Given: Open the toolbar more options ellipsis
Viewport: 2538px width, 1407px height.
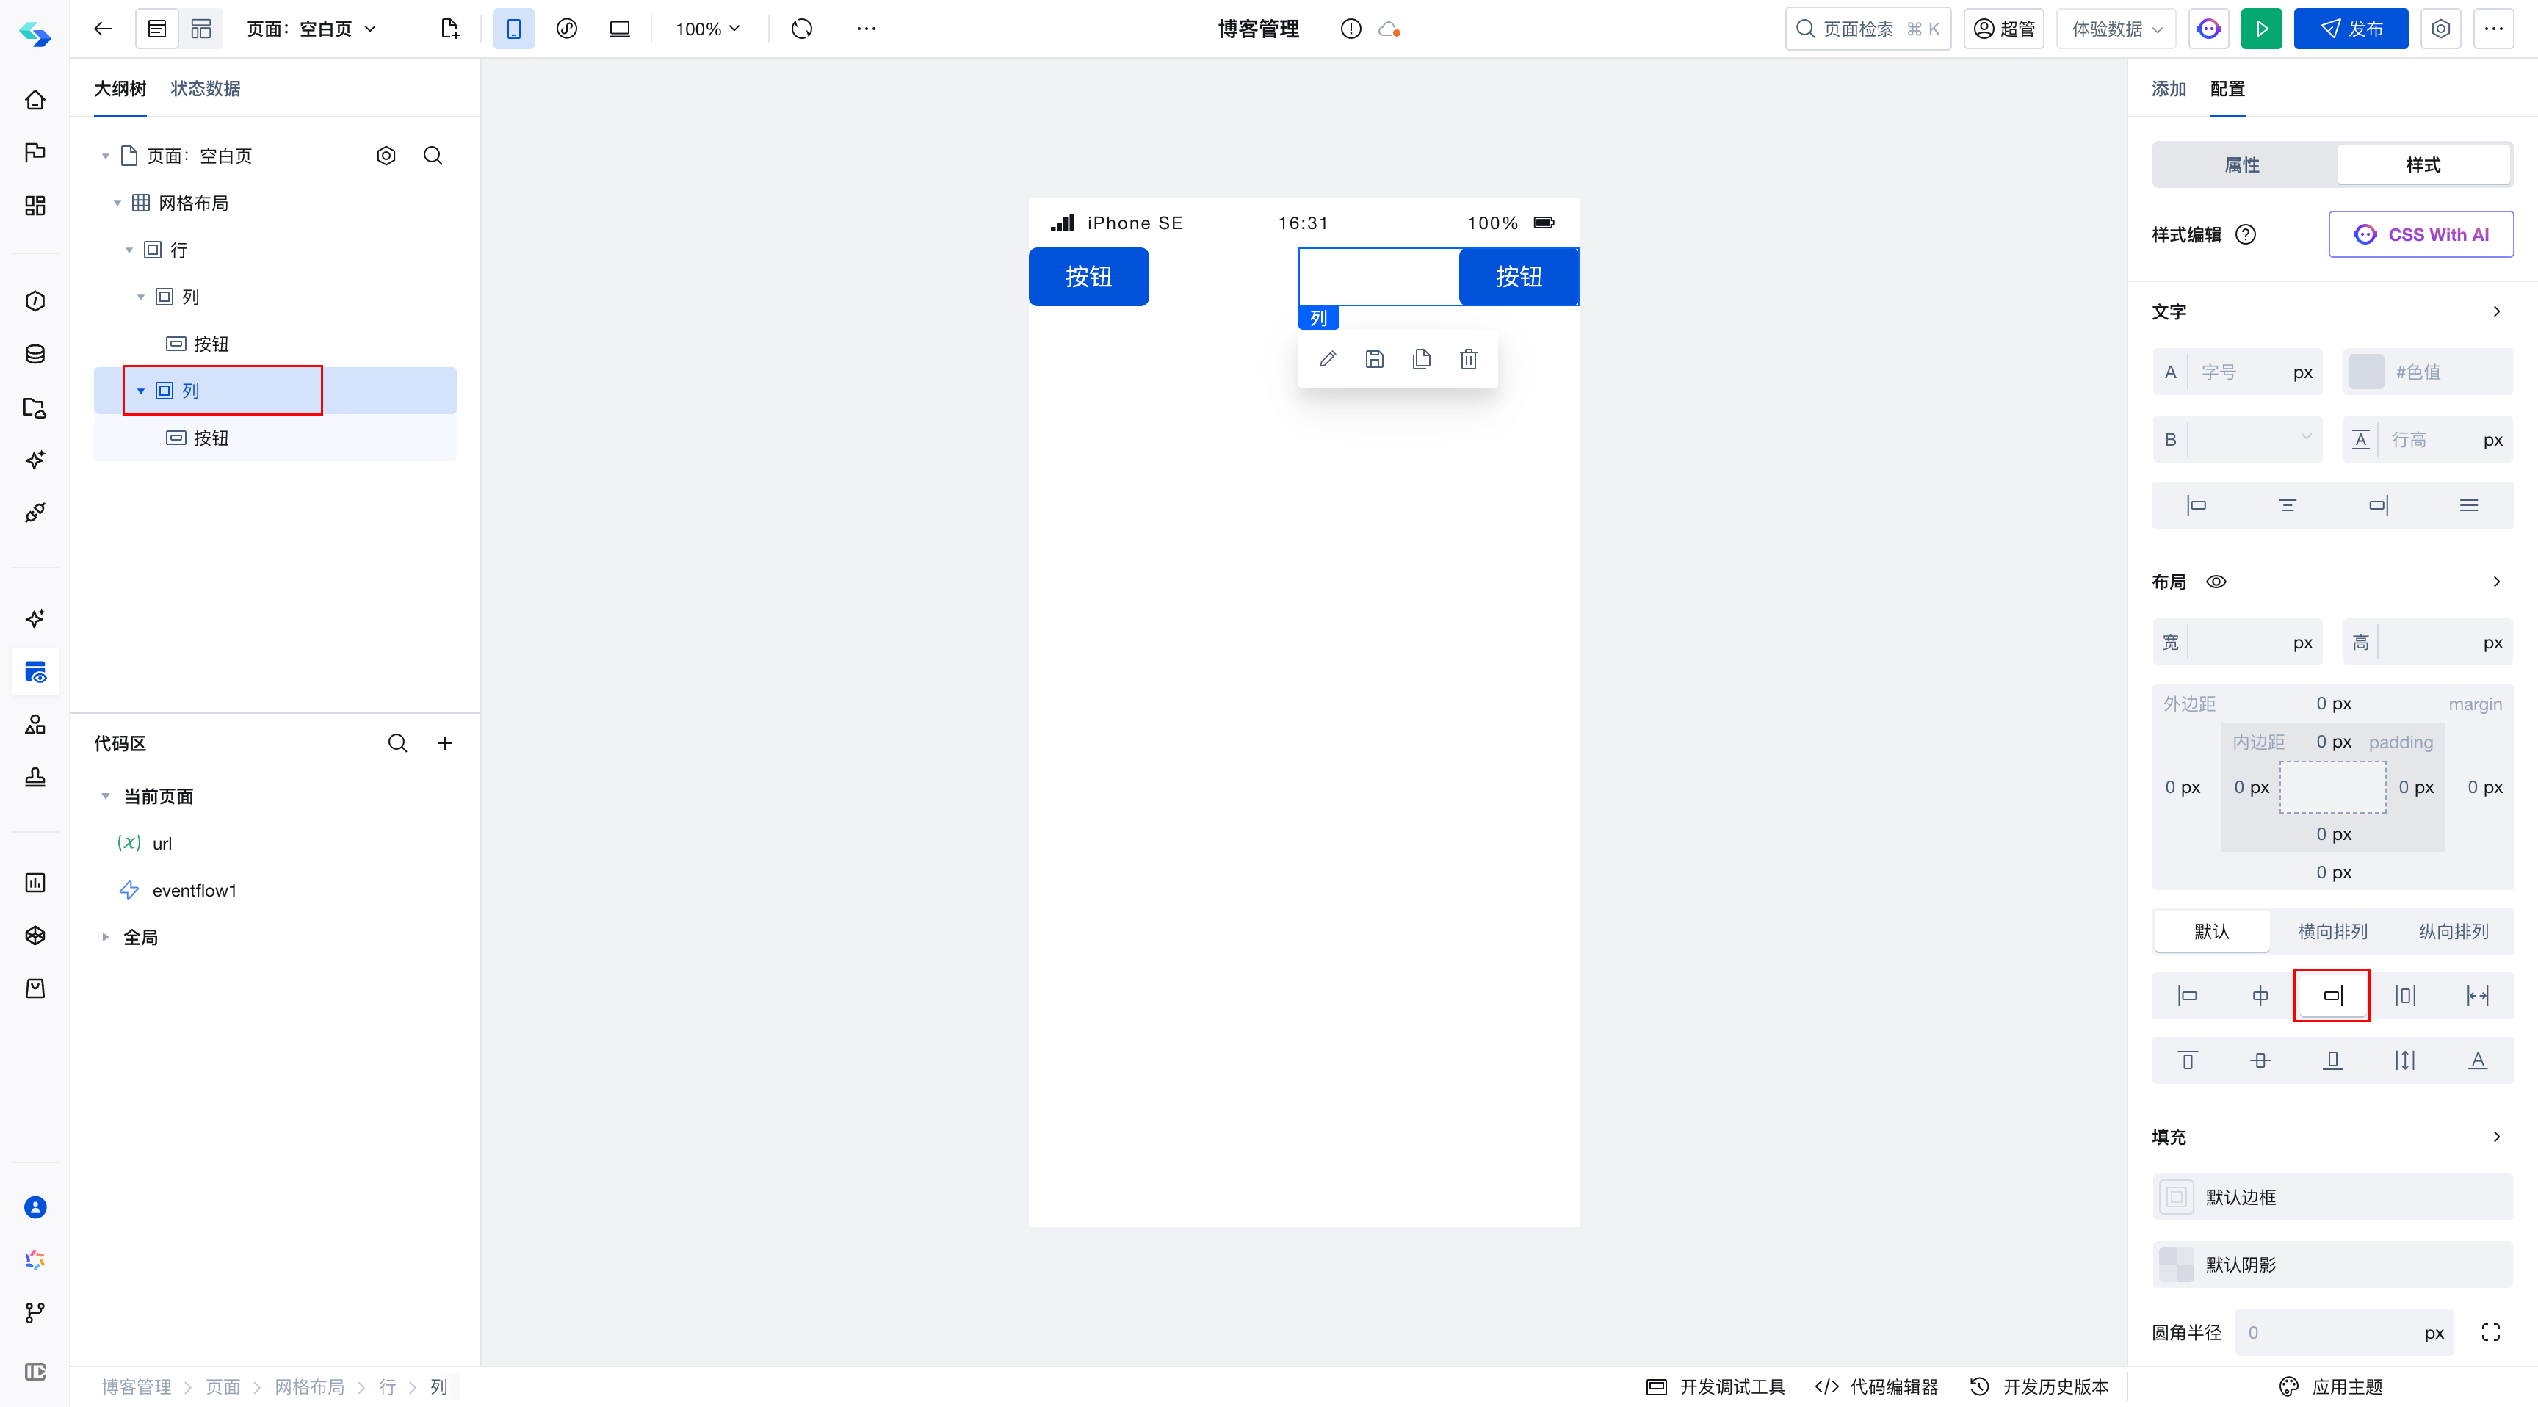Looking at the screenshot, I should click(866, 29).
